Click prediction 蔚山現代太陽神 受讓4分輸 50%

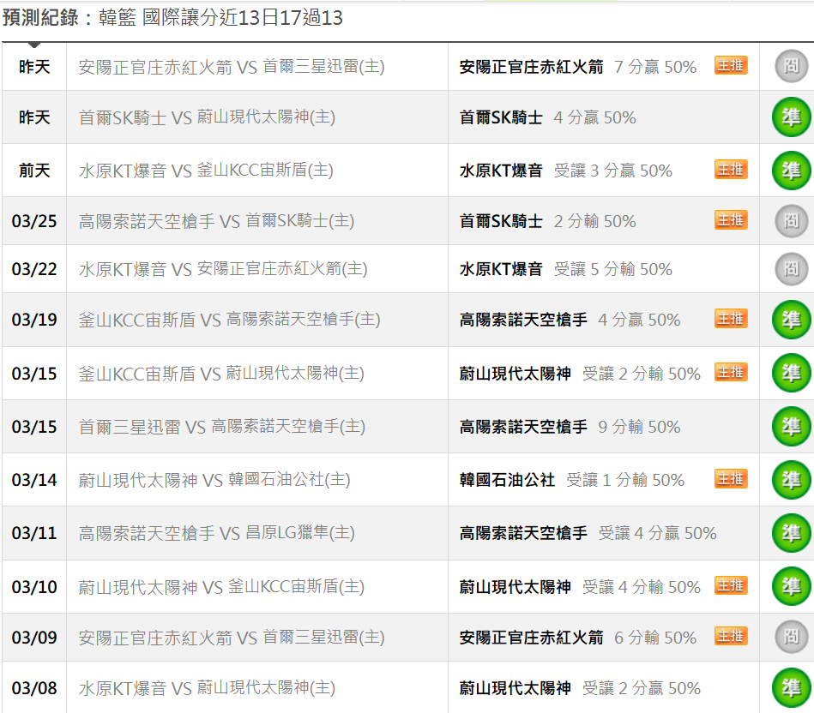click(580, 587)
